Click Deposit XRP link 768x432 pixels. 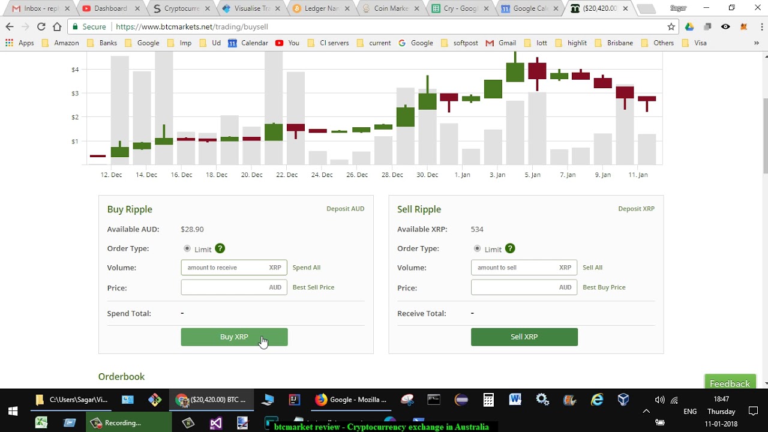click(636, 209)
